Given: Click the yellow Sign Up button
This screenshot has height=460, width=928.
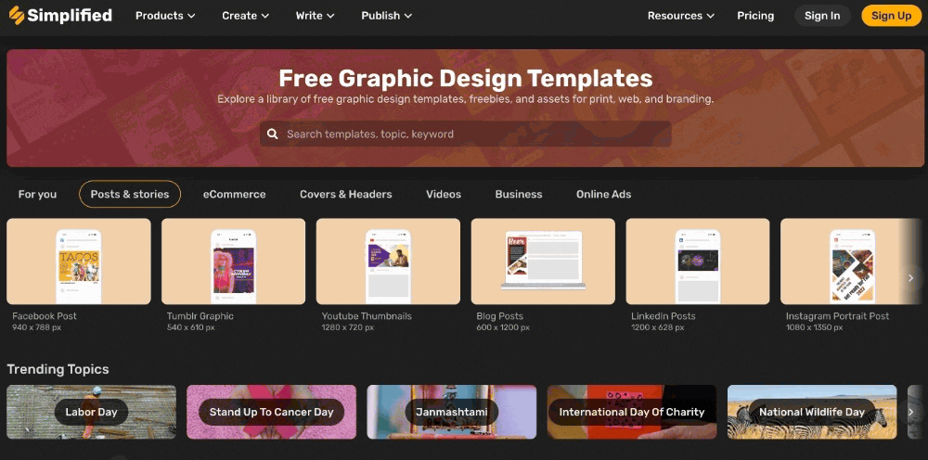Looking at the screenshot, I should click(891, 16).
